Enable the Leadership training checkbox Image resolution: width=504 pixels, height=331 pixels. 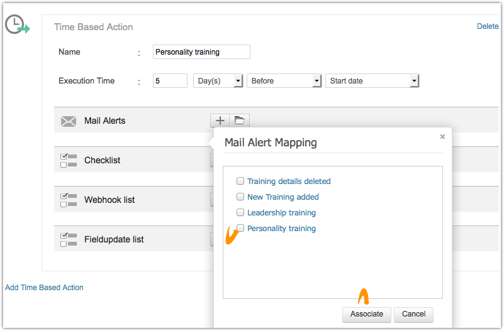240,212
